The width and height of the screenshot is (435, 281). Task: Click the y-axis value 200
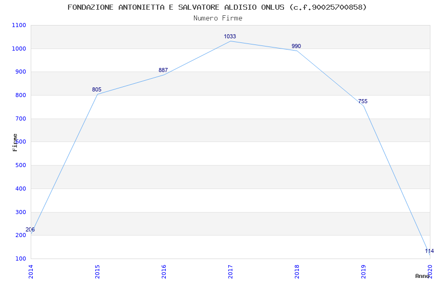[x=20, y=236]
